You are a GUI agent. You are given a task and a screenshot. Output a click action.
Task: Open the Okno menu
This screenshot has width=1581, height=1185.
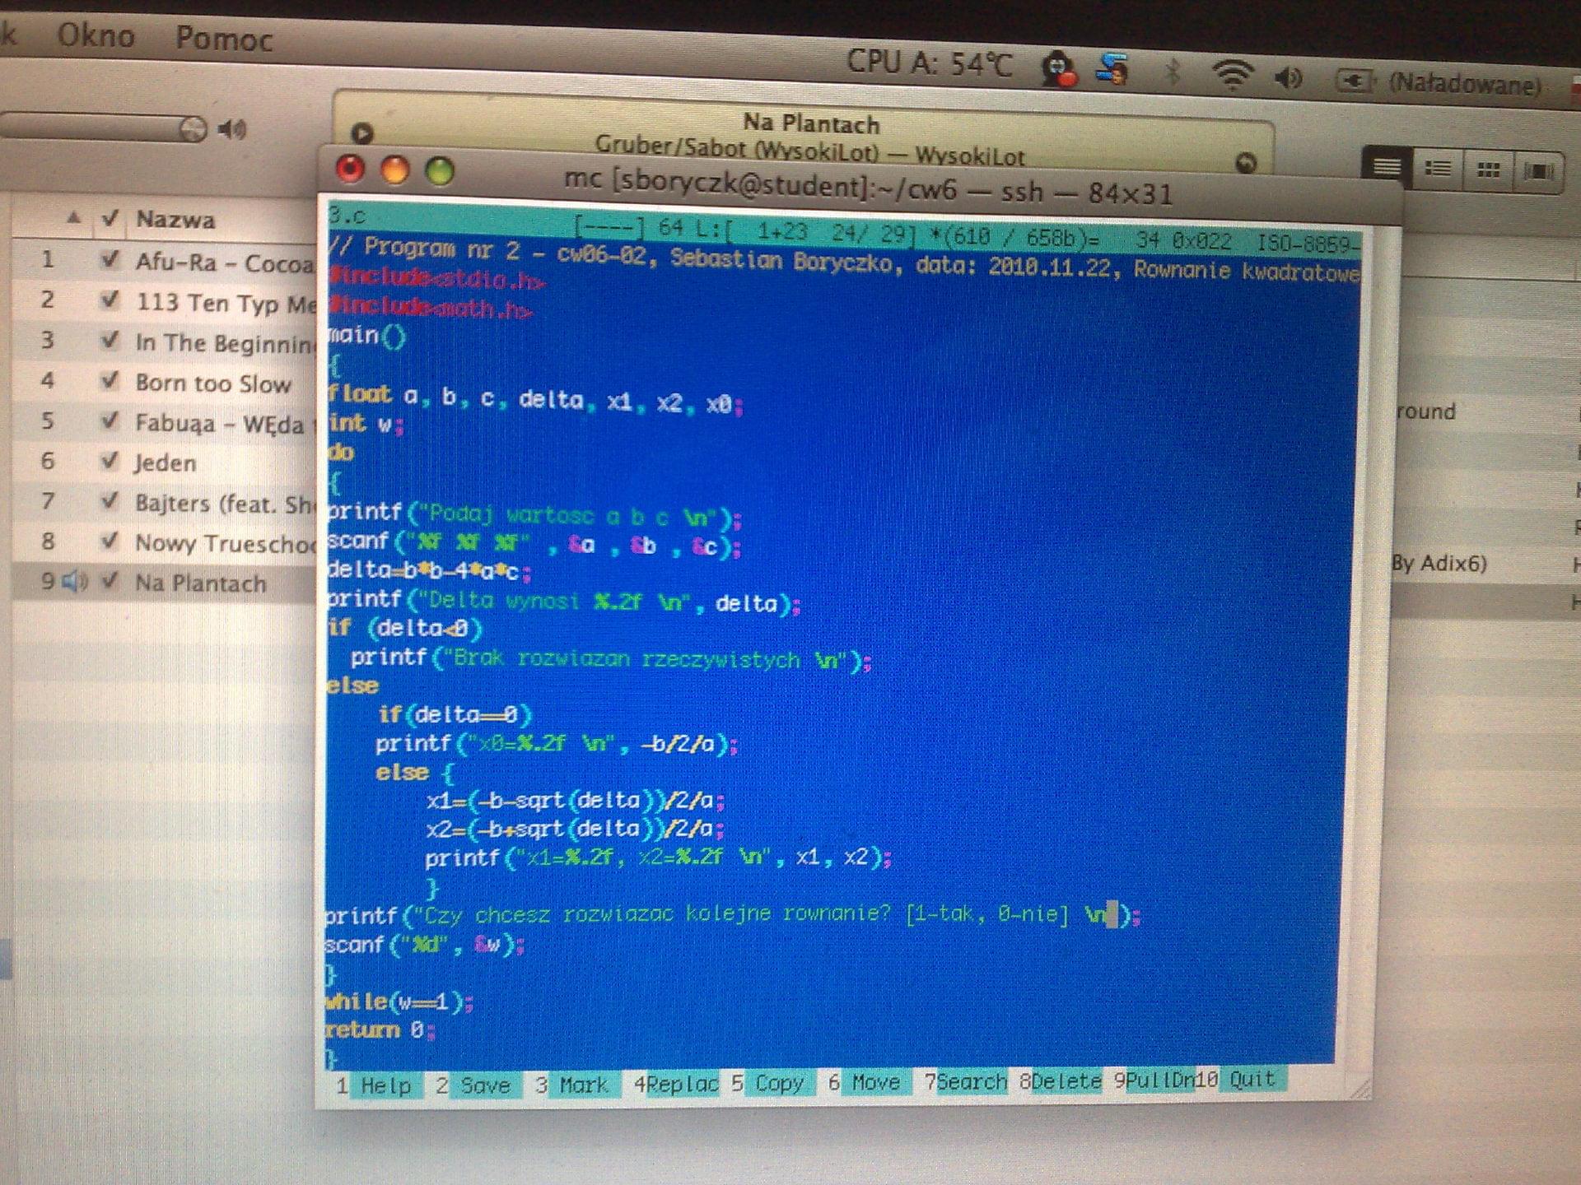(x=96, y=36)
